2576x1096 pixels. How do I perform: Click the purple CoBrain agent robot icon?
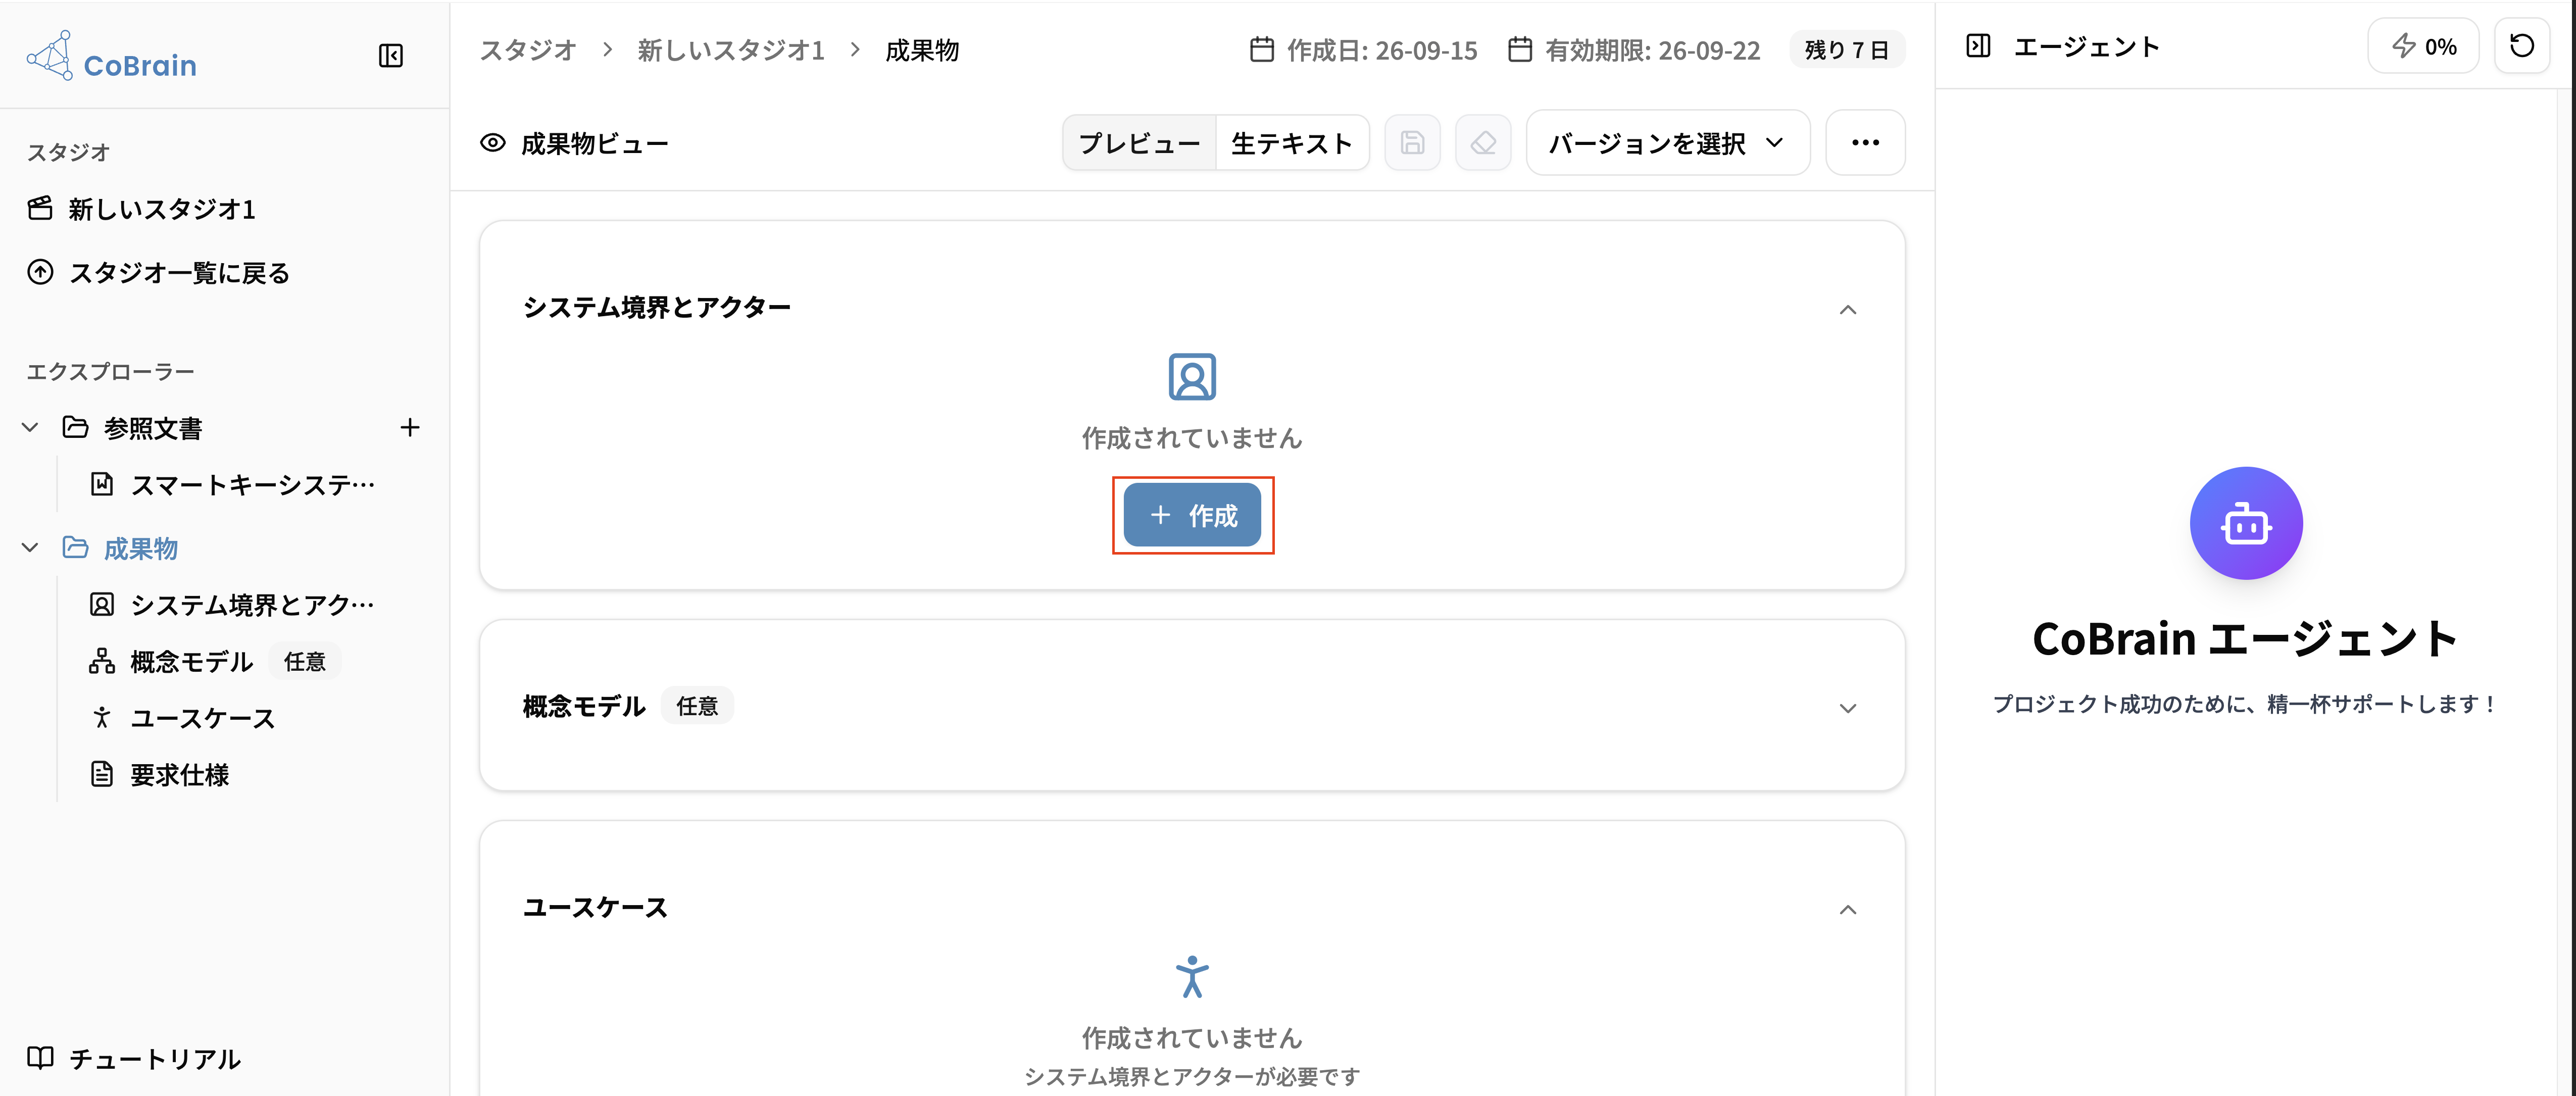[2246, 523]
